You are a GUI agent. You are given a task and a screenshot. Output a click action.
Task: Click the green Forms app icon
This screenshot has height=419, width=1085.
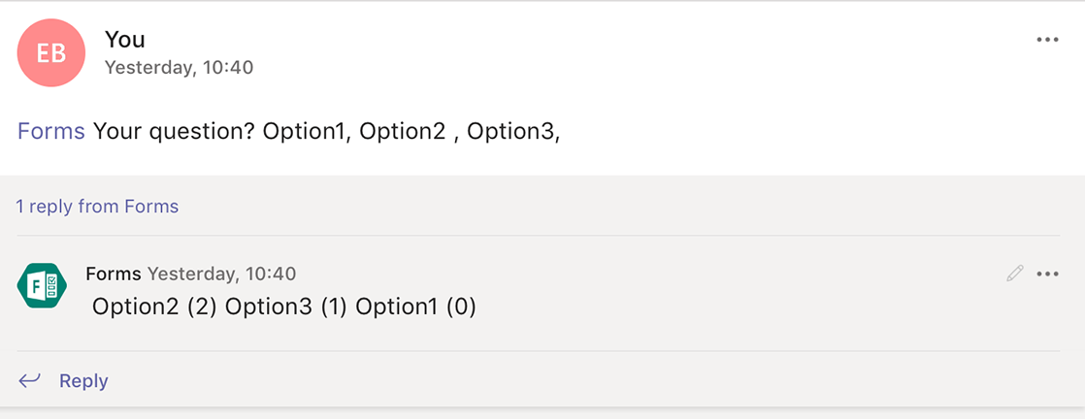[42, 286]
